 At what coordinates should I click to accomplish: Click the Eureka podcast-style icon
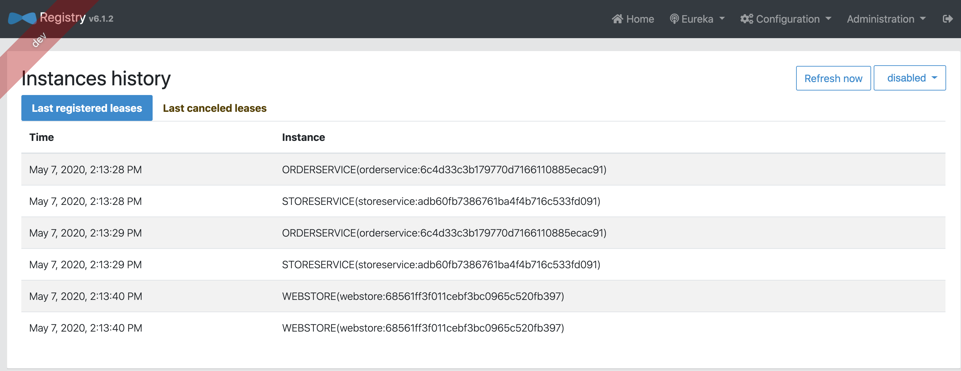[x=674, y=19]
